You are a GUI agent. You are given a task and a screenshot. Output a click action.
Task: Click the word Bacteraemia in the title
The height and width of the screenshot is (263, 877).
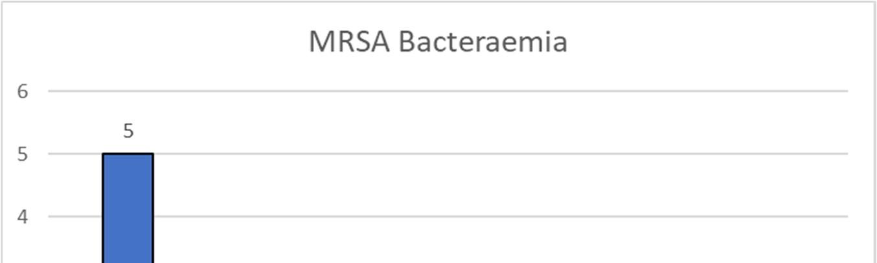483,42
